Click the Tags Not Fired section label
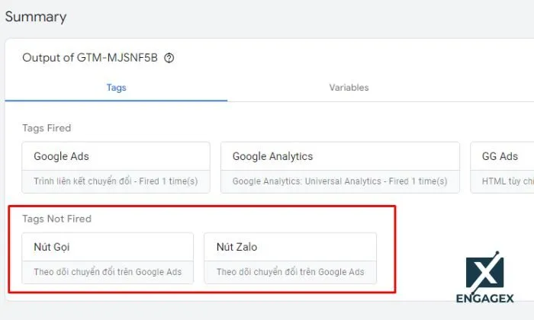 (56, 219)
